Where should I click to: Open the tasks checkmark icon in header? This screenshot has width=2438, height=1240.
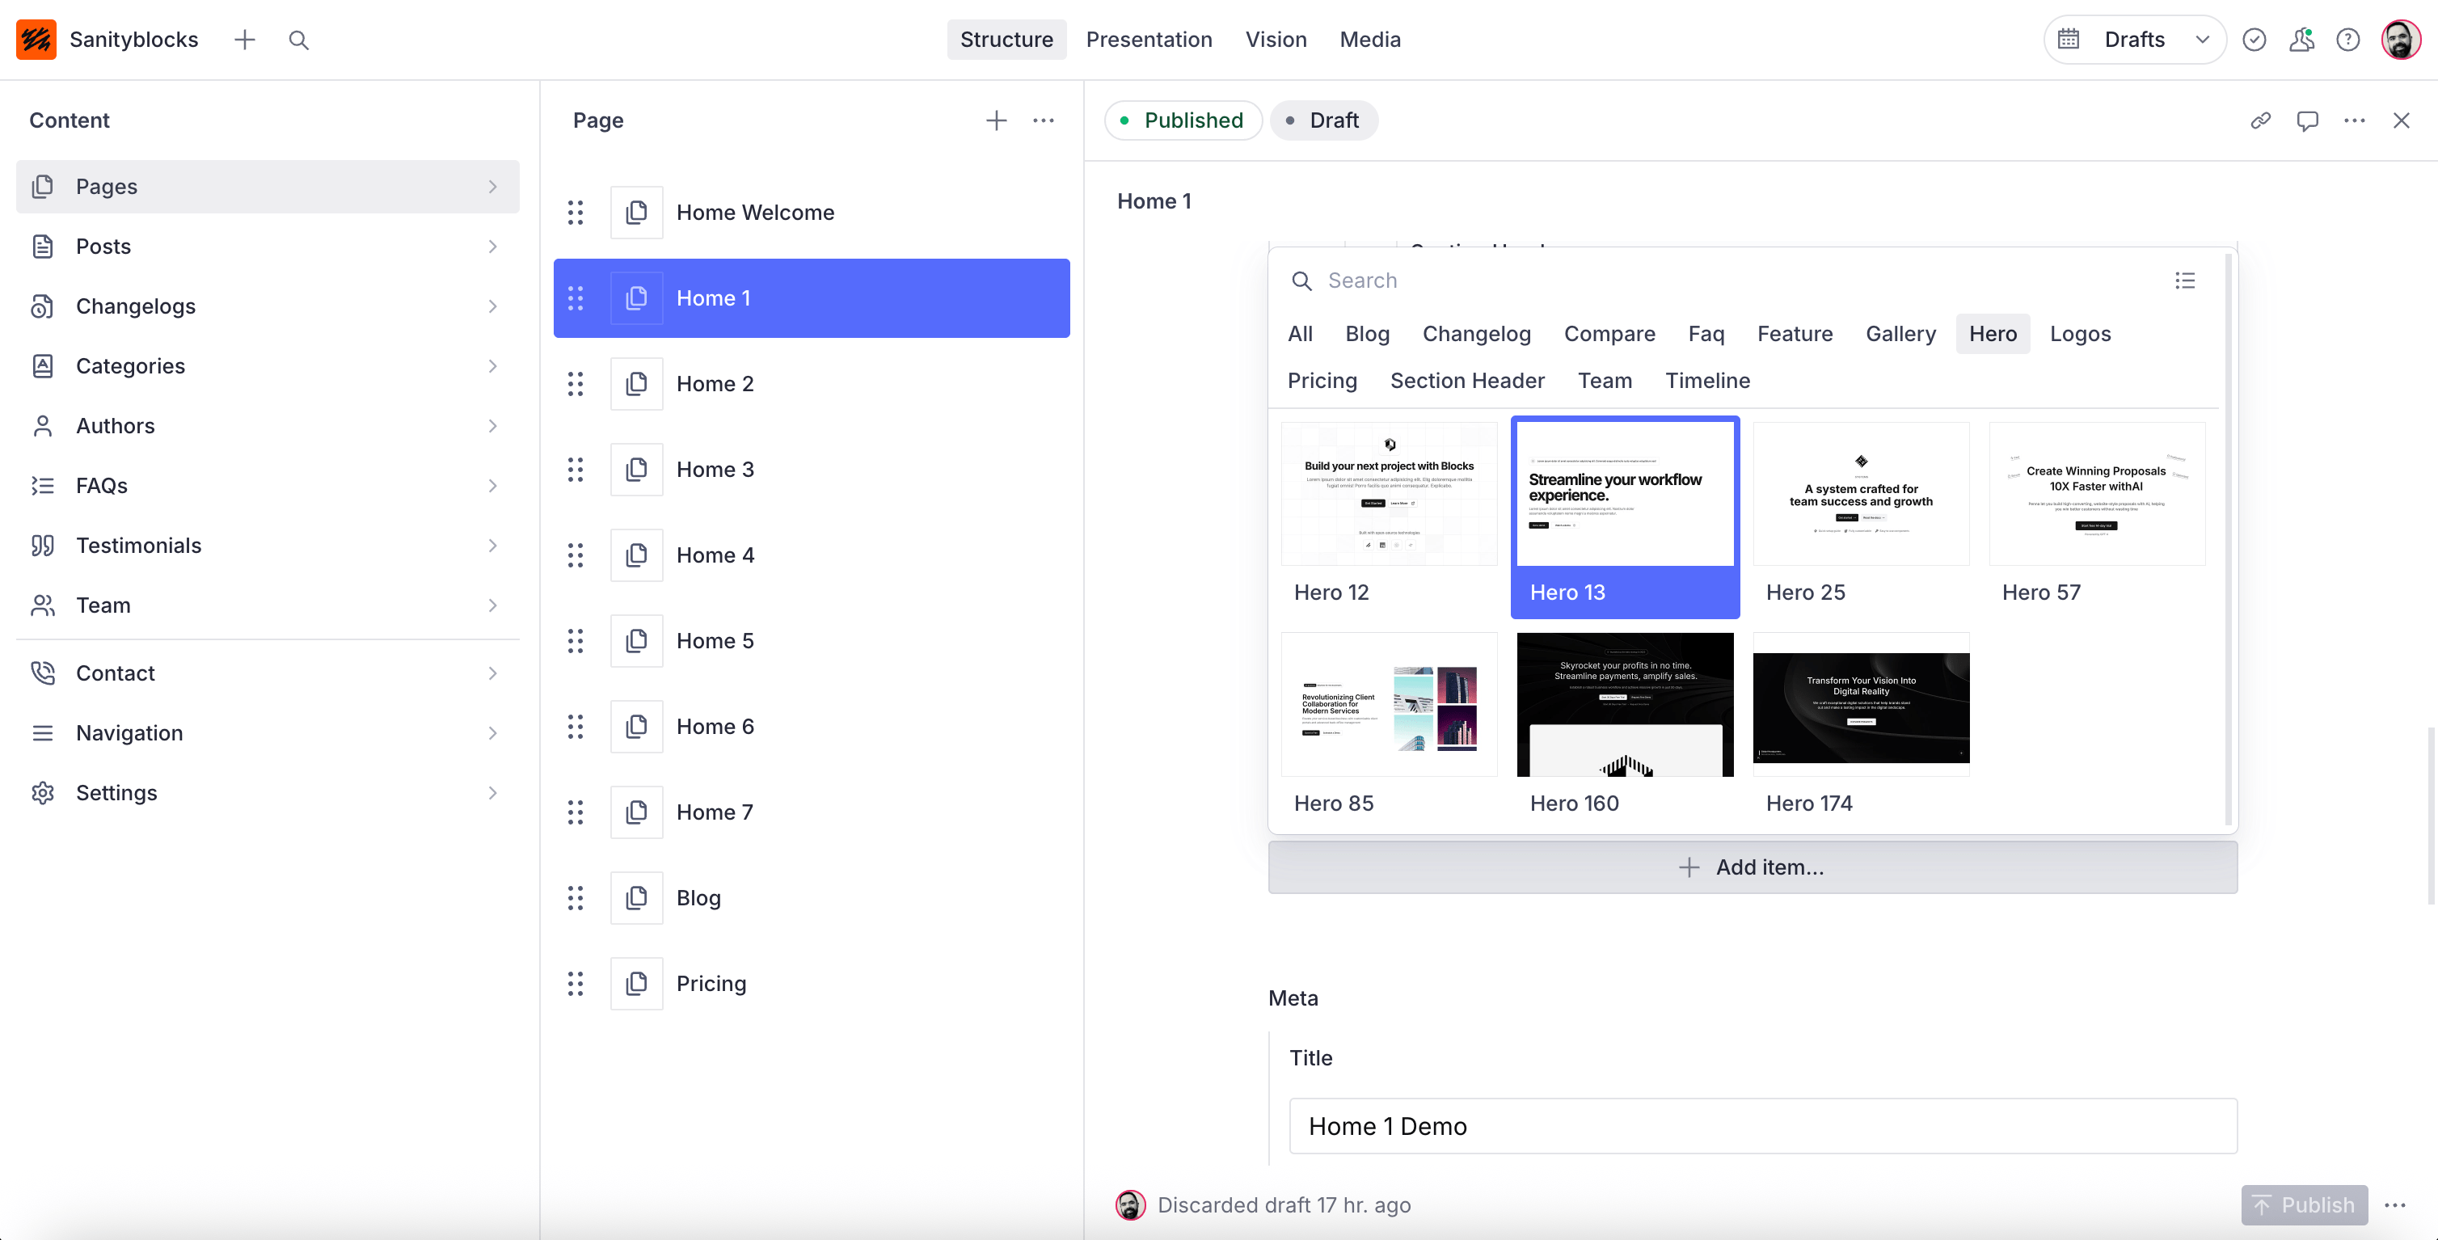2254,40
